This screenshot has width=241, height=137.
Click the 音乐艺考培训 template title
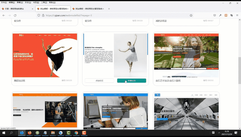(x=168, y=81)
